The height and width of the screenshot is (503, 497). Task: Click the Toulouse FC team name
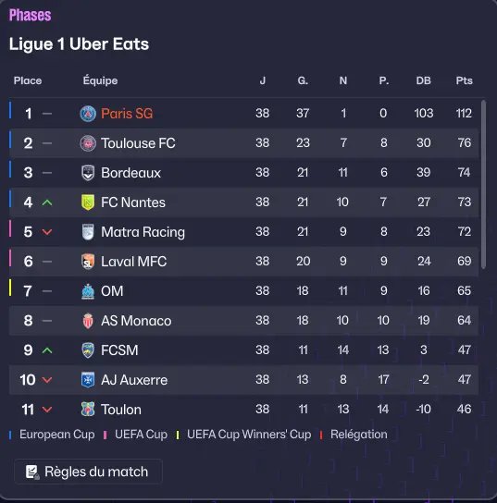click(138, 143)
